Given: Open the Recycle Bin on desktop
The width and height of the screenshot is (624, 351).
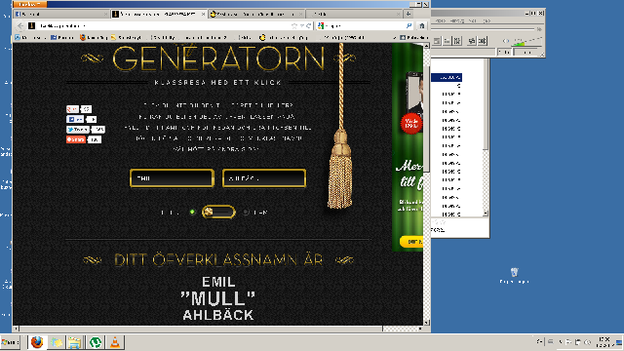Looking at the screenshot, I should pyautogui.click(x=514, y=272).
